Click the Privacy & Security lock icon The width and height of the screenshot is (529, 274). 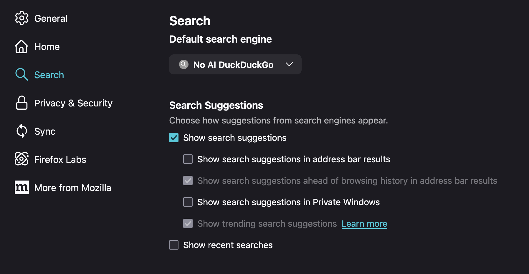click(x=22, y=103)
